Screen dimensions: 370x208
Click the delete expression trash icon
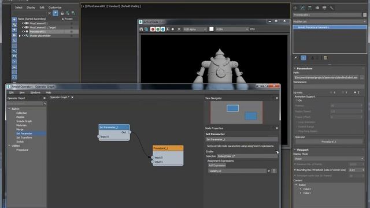click(274, 171)
